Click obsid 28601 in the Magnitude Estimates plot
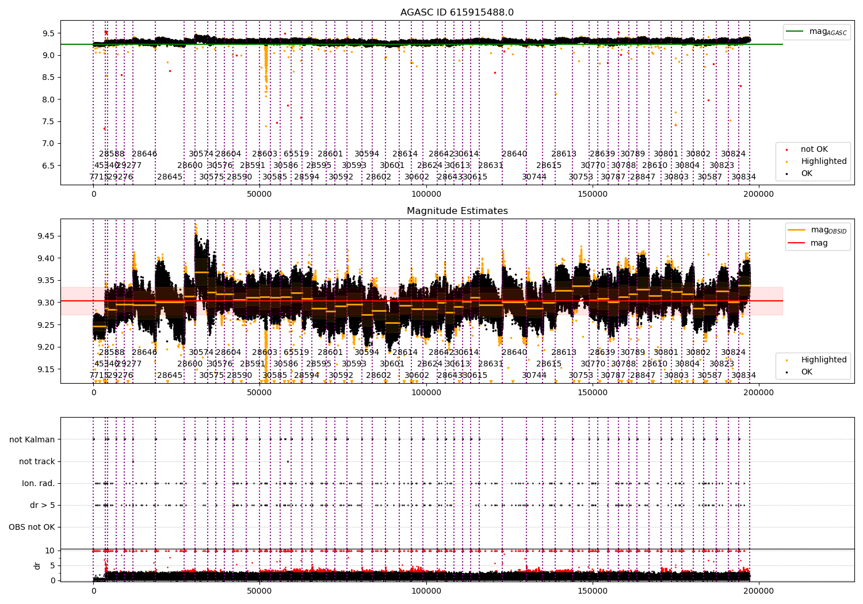Screen dimensions: 863x604 click(330, 352)
